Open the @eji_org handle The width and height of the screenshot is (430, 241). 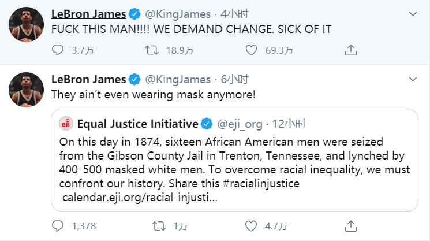[239, 124]
